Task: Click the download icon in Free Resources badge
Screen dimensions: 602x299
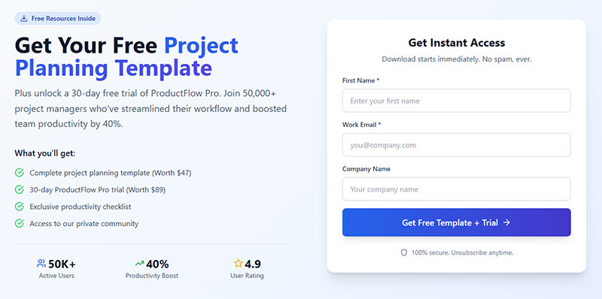Action: (24, 18)
